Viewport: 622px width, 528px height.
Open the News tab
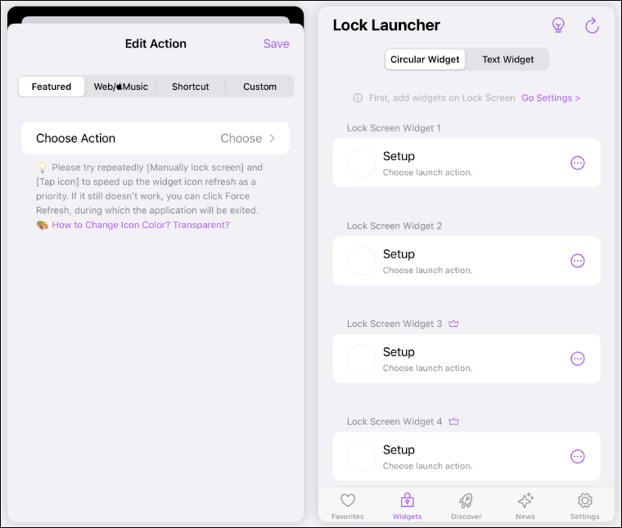click(x=525, y=506)
